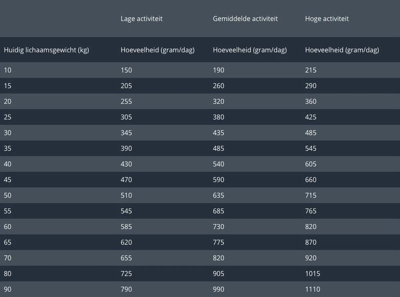The height and width of the screenshot is (297, 400).
Task: Click the Lage activiteit column header
Action: click(x=142, y=19)
